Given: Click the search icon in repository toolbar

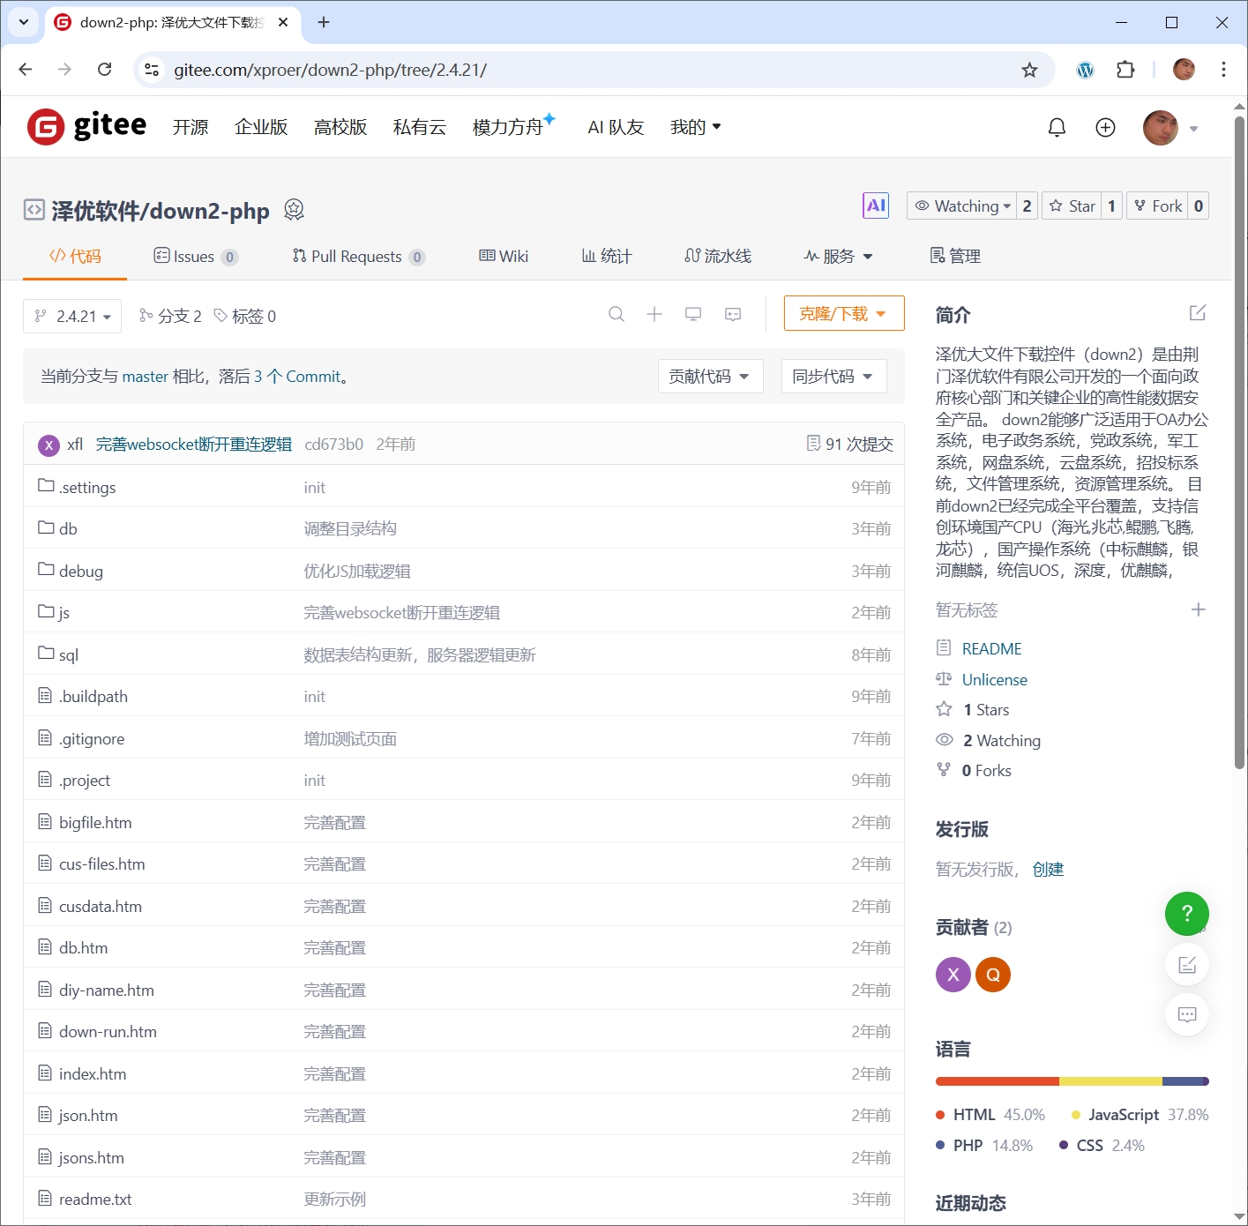Looking at the screenshot, I should pos(617,314).
